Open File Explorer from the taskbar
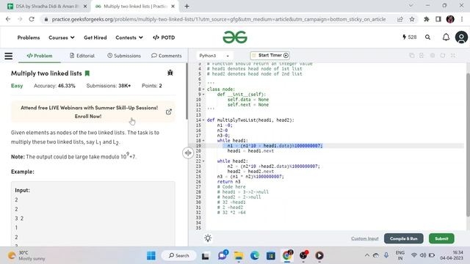Screen dimensions: 470x264 [239, 256]
